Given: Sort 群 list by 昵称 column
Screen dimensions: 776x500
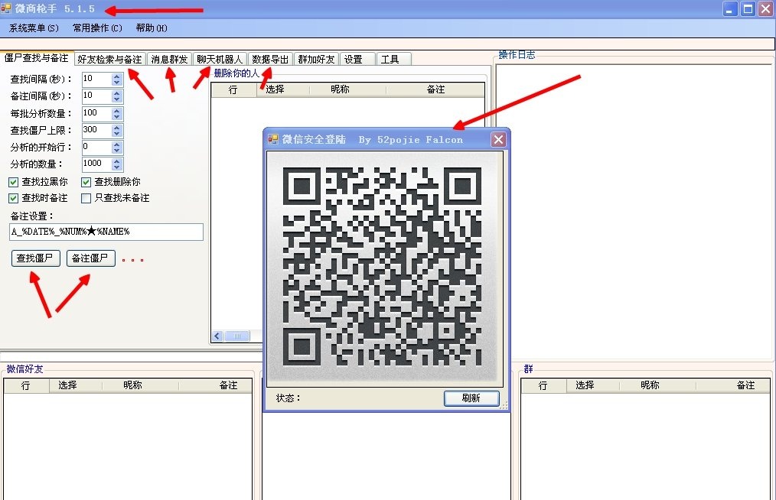Looking at the screenshot, I should point(657,385).
